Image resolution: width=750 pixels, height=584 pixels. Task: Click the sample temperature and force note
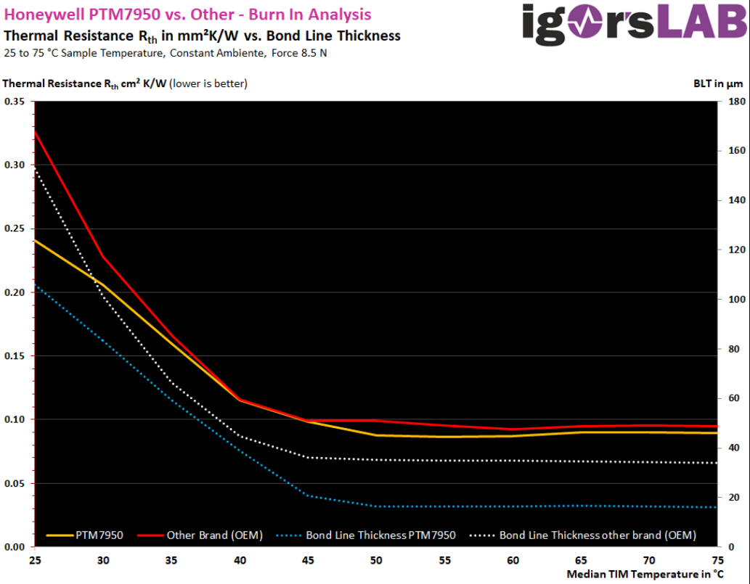tap(166, 53)
